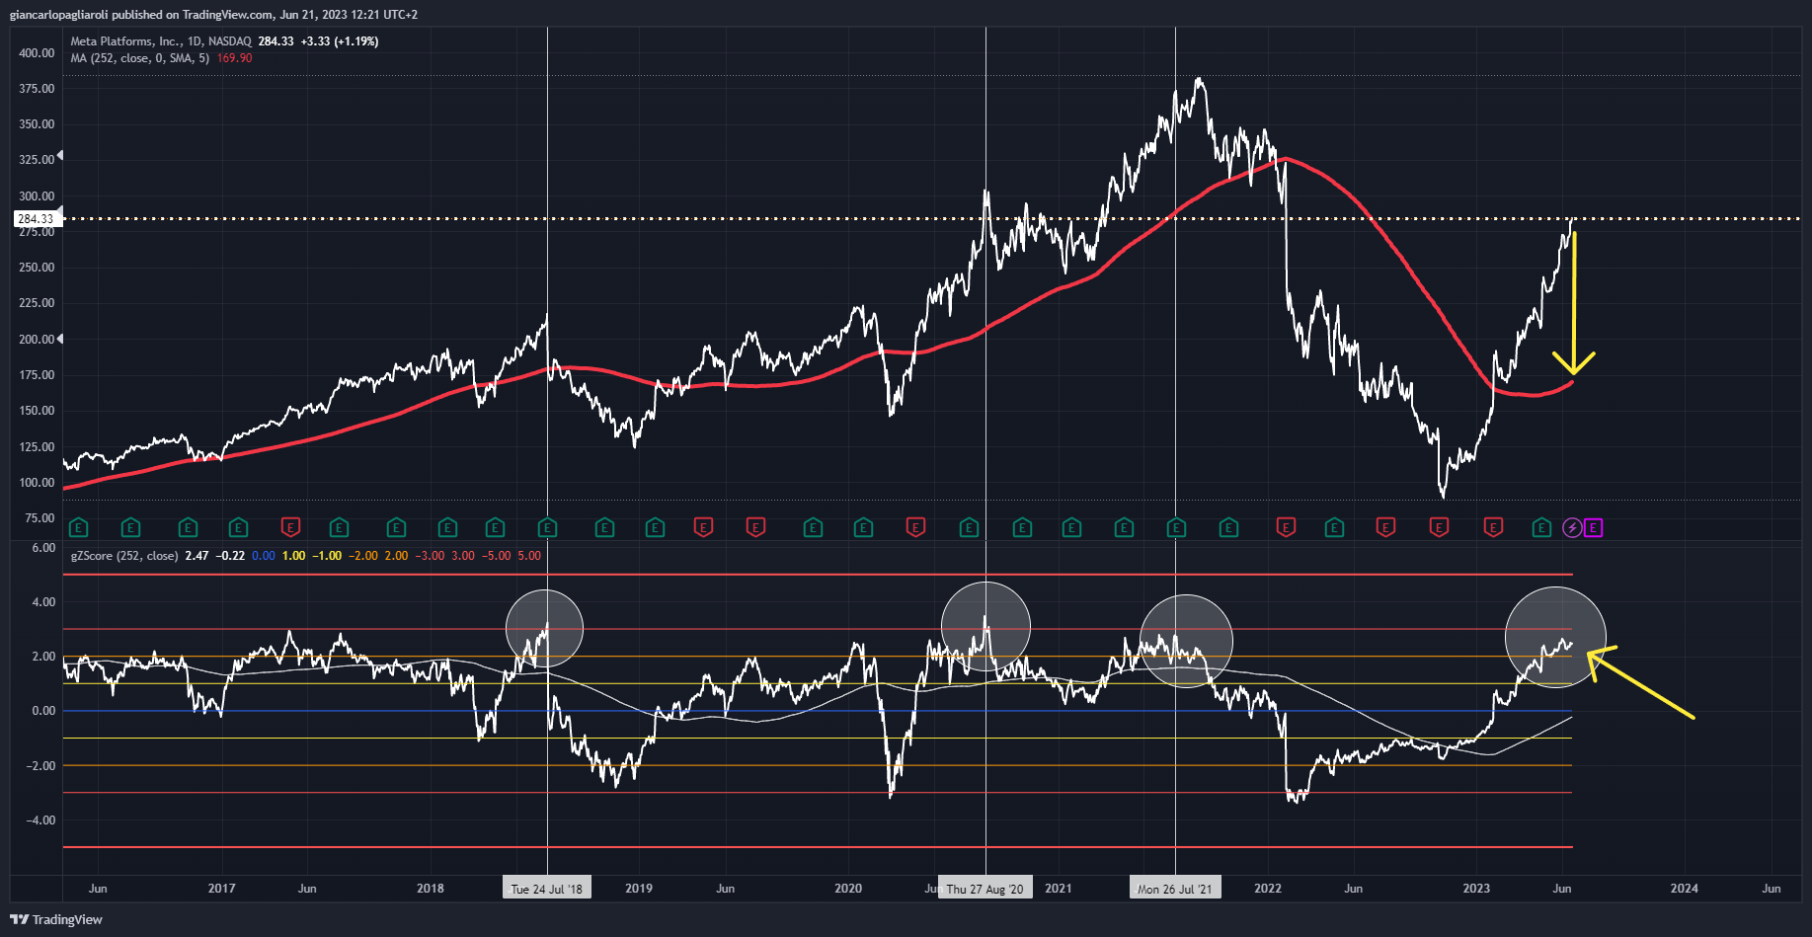Viewport: 1812px width, 937px height.
Task: Click the red MA value 169.90
Action: [x=234, y=58]
